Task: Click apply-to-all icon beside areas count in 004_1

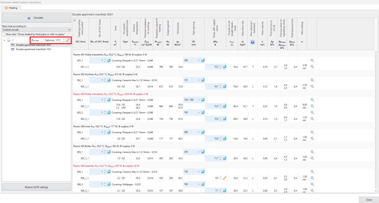Action: coord(108,132)
